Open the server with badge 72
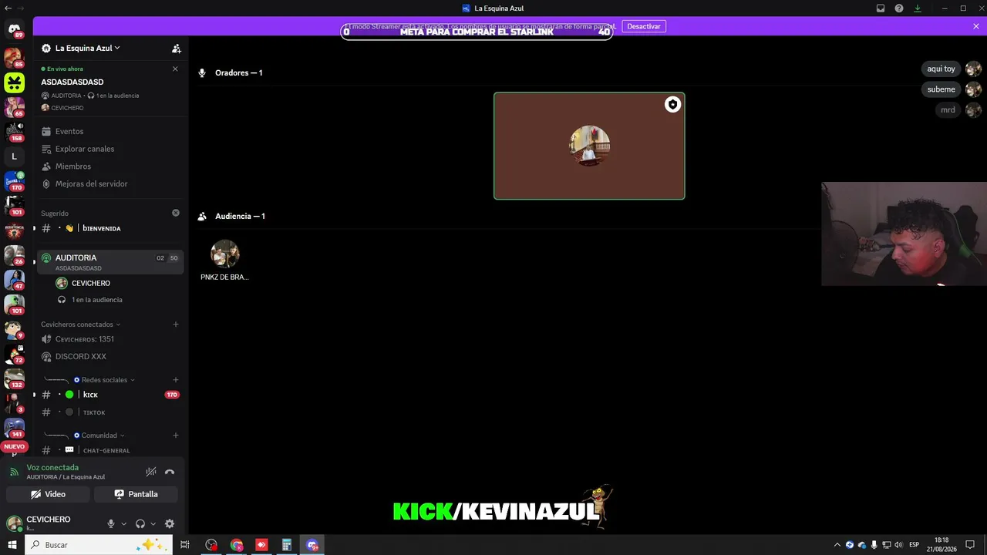 [14, 354]
